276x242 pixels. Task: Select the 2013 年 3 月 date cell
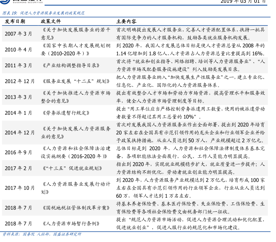point(18,97)
